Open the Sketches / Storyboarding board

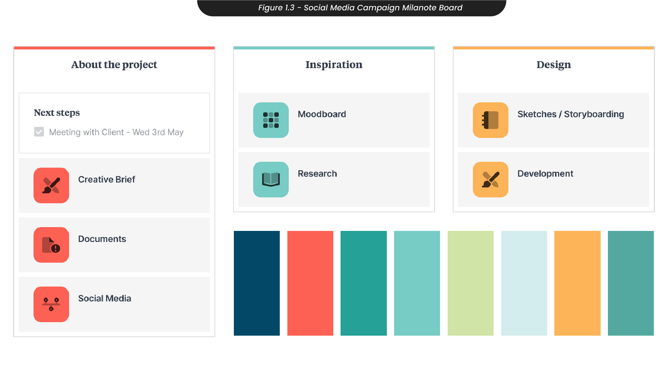570,114
